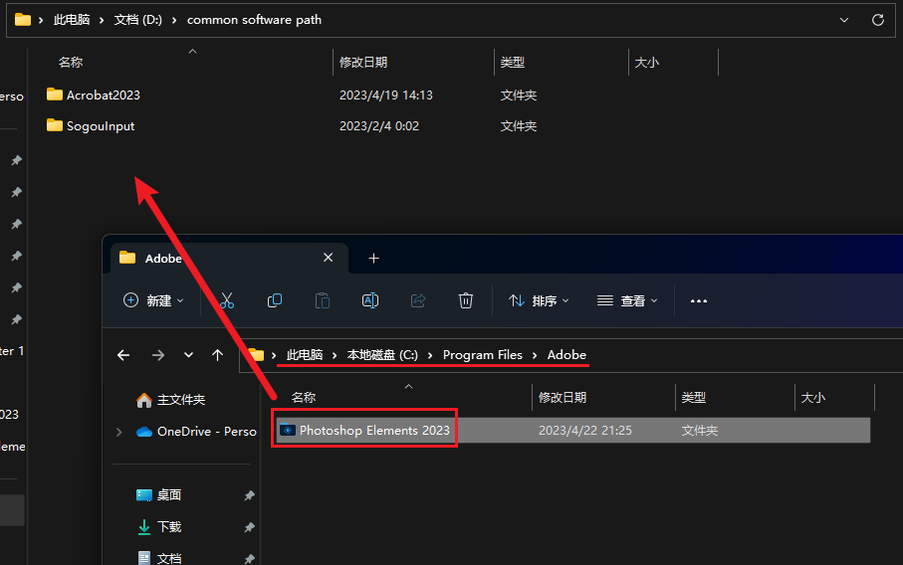Navigate to Program Files breadcrumb
The width and height of the screenshot is (903, 565).
[483, 355]
